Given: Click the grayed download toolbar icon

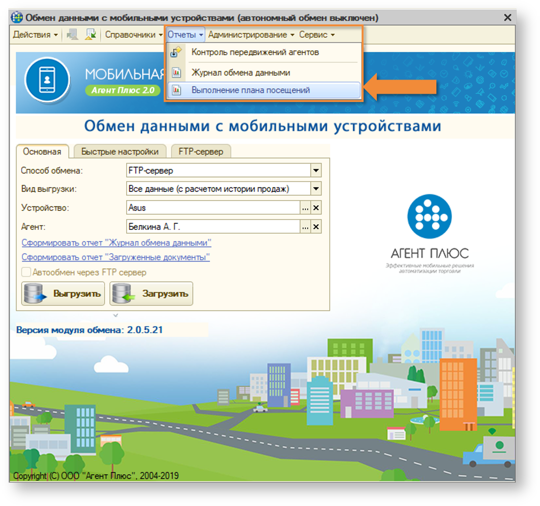Looking at the screenshot, I should [72, 34].
